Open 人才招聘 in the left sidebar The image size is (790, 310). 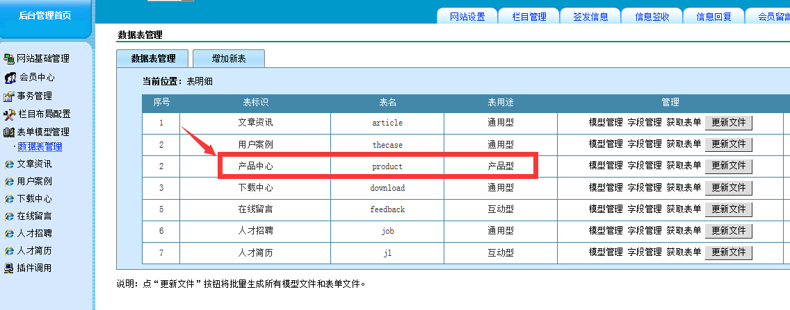click(x=34, y=234)
